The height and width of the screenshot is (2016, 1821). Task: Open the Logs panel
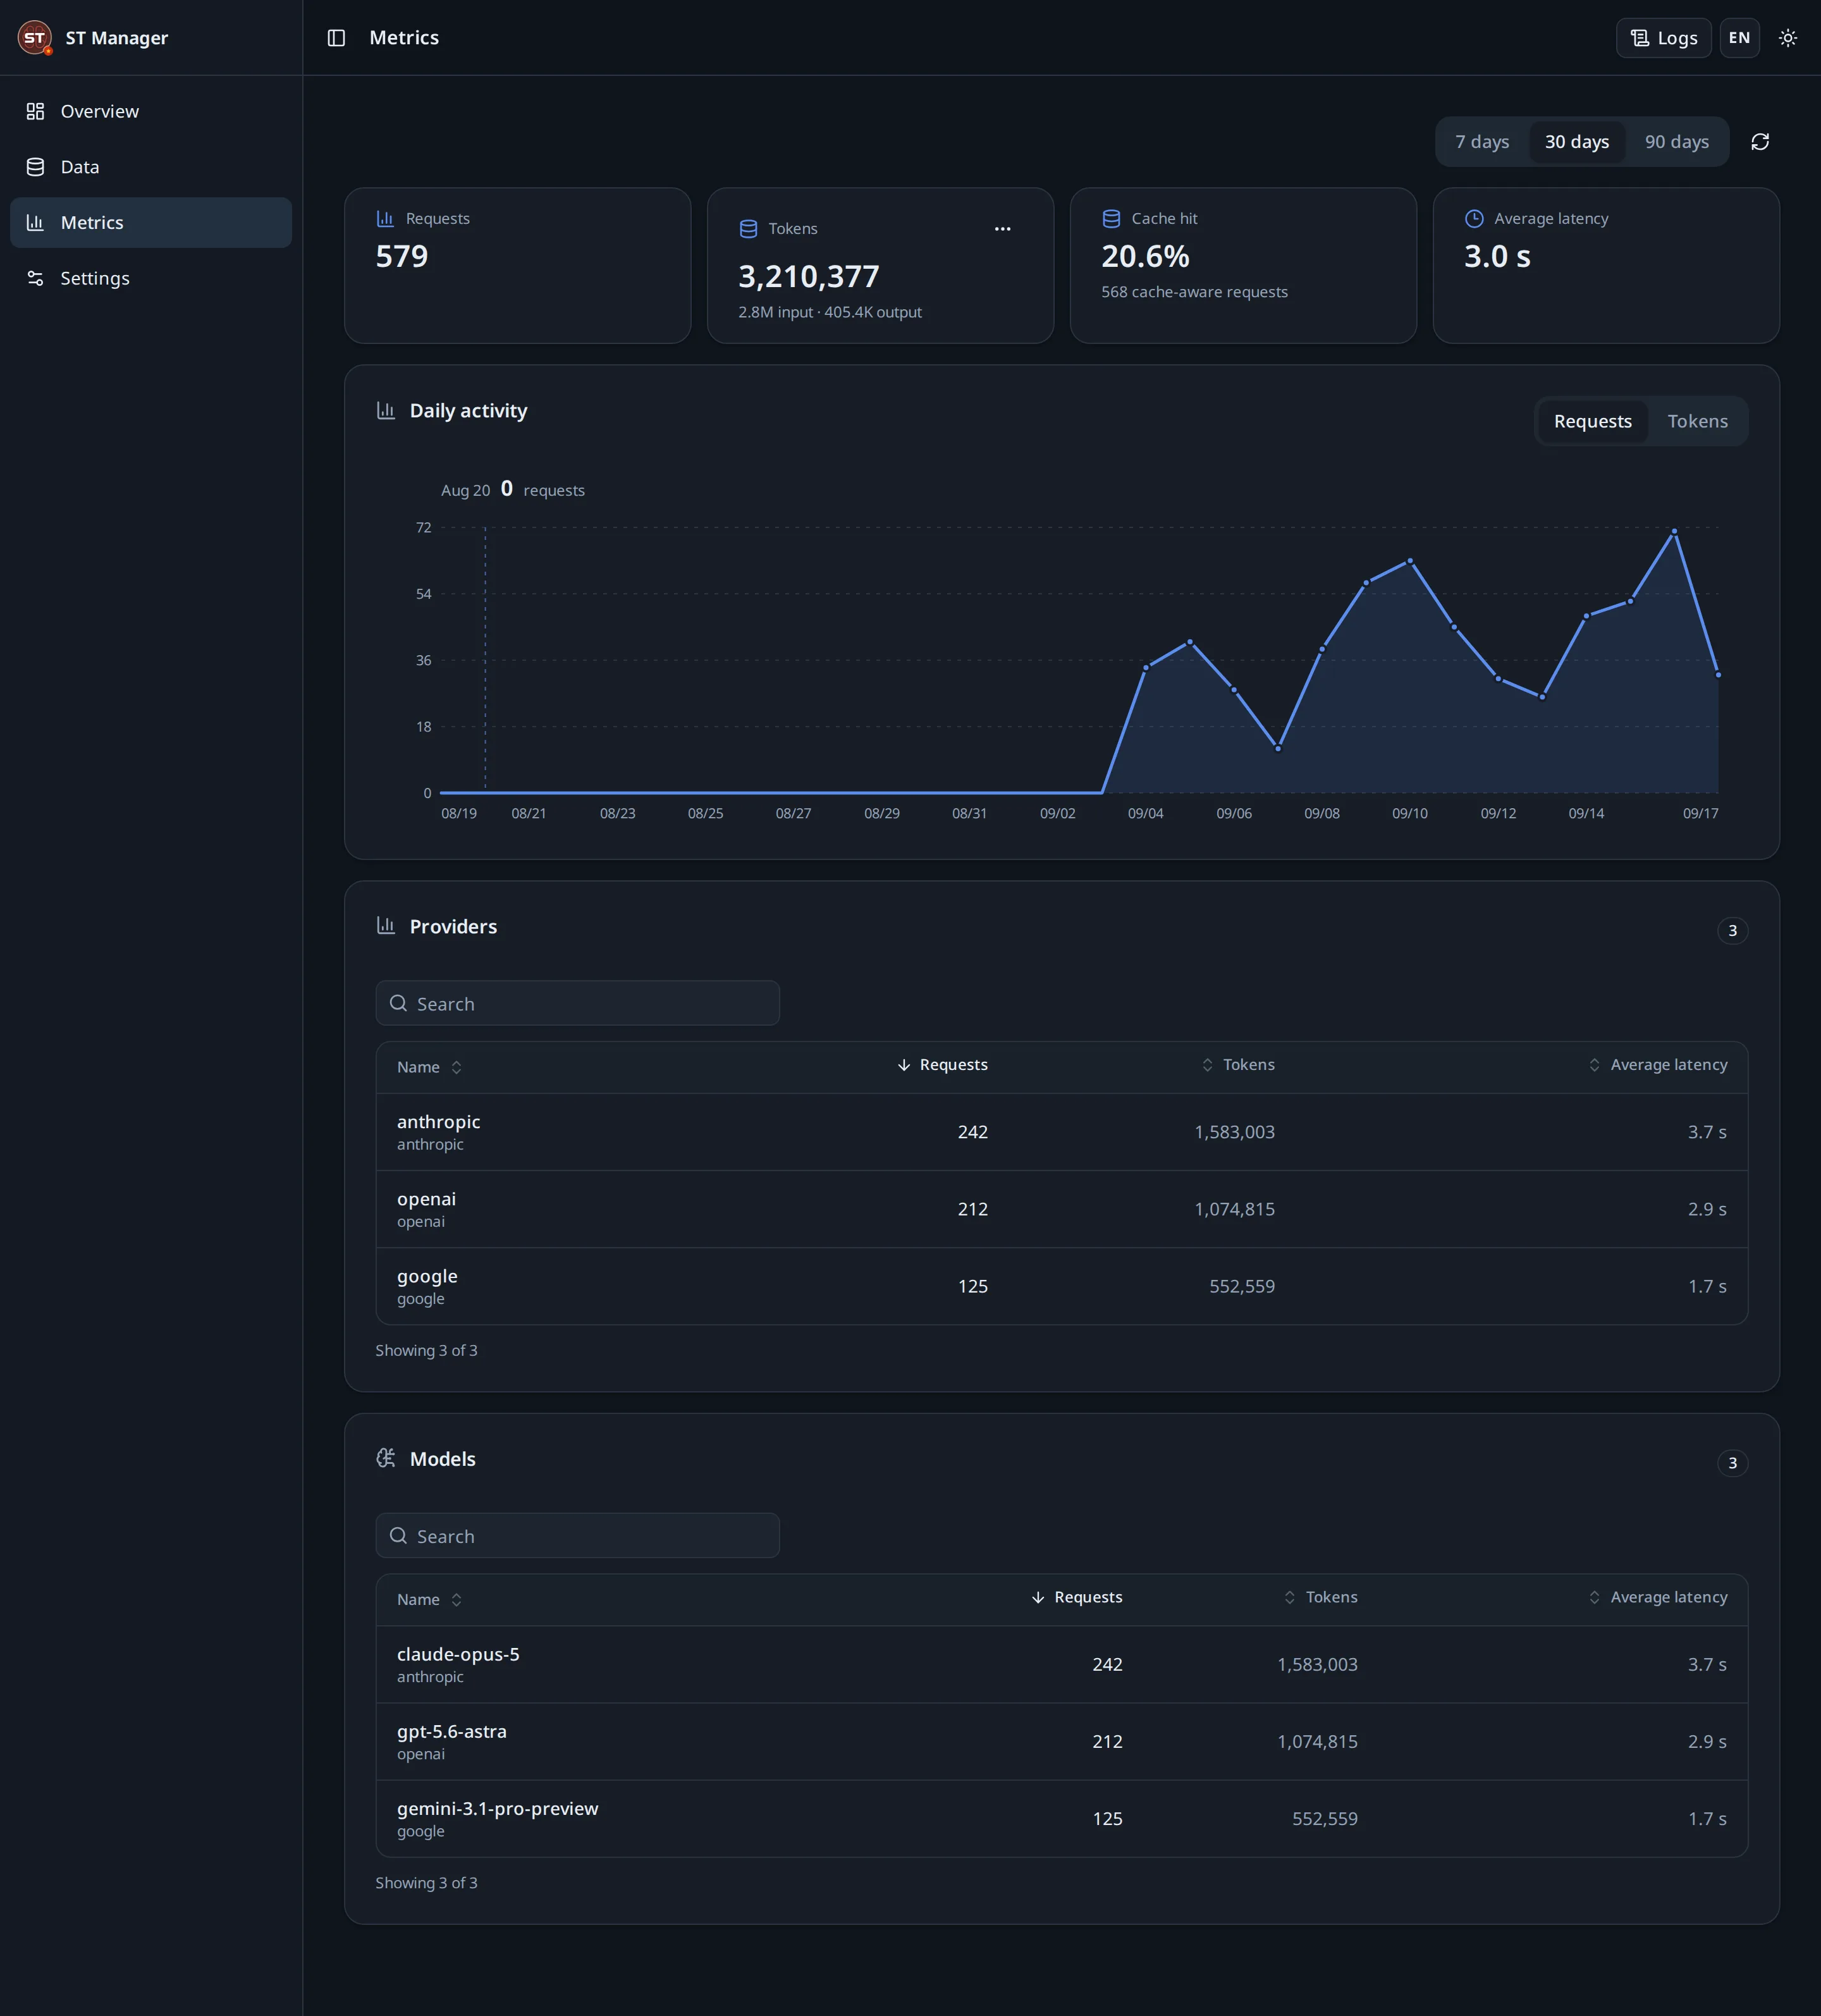(1663, 38)
